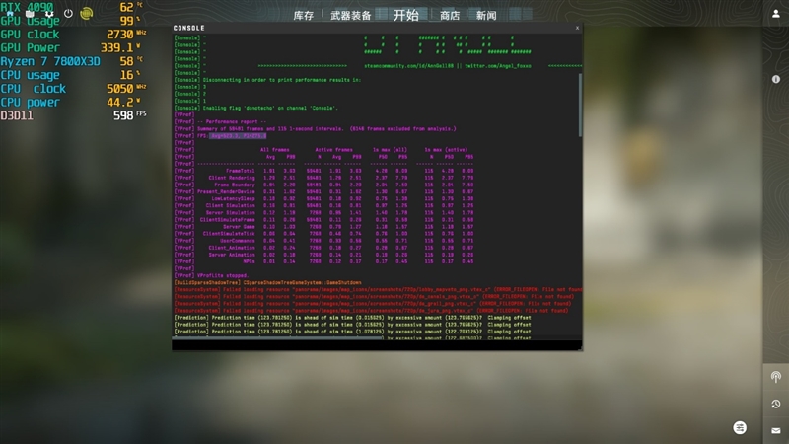Click the 'Present_RenderDevice' row label
Screen dimensions: 789x444
click(226, 191)
